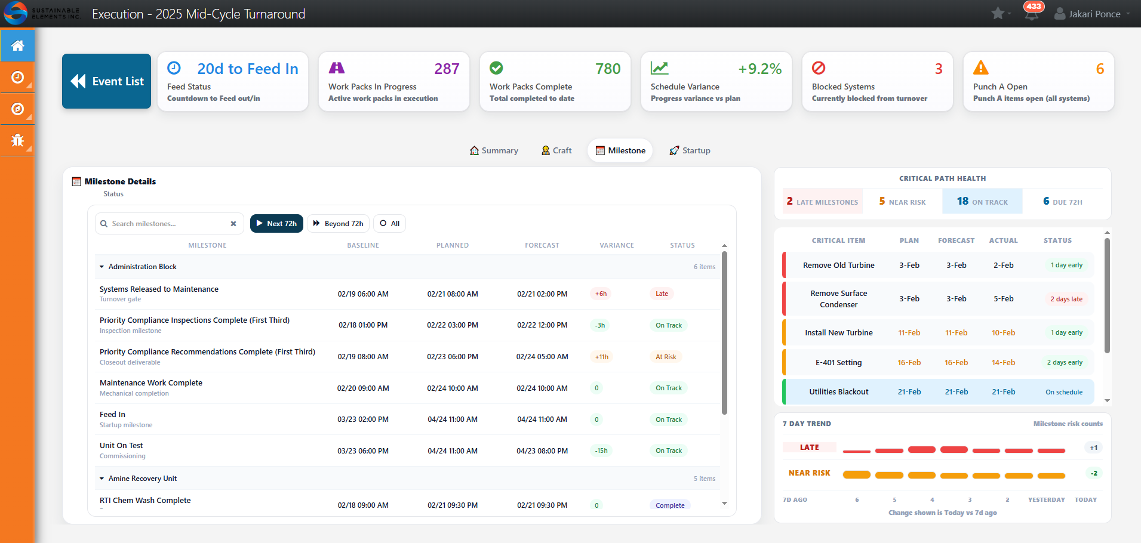Open the Home sidebar icon

coord(17,45)
